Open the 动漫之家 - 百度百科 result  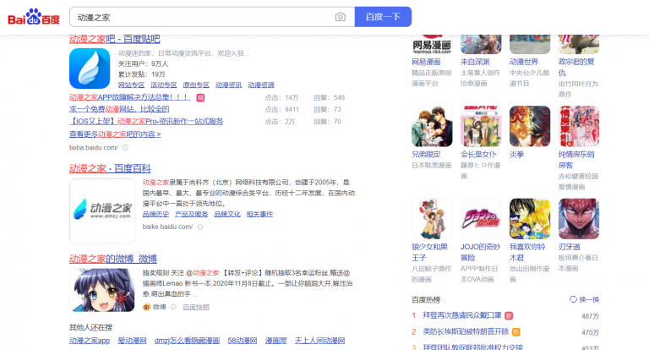110,168
